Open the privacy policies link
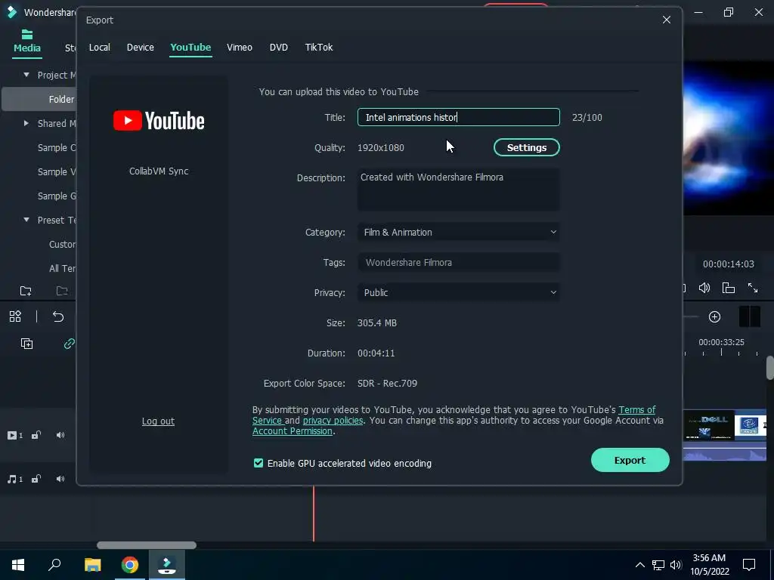774x580 pixels. (x=333, y=421)
